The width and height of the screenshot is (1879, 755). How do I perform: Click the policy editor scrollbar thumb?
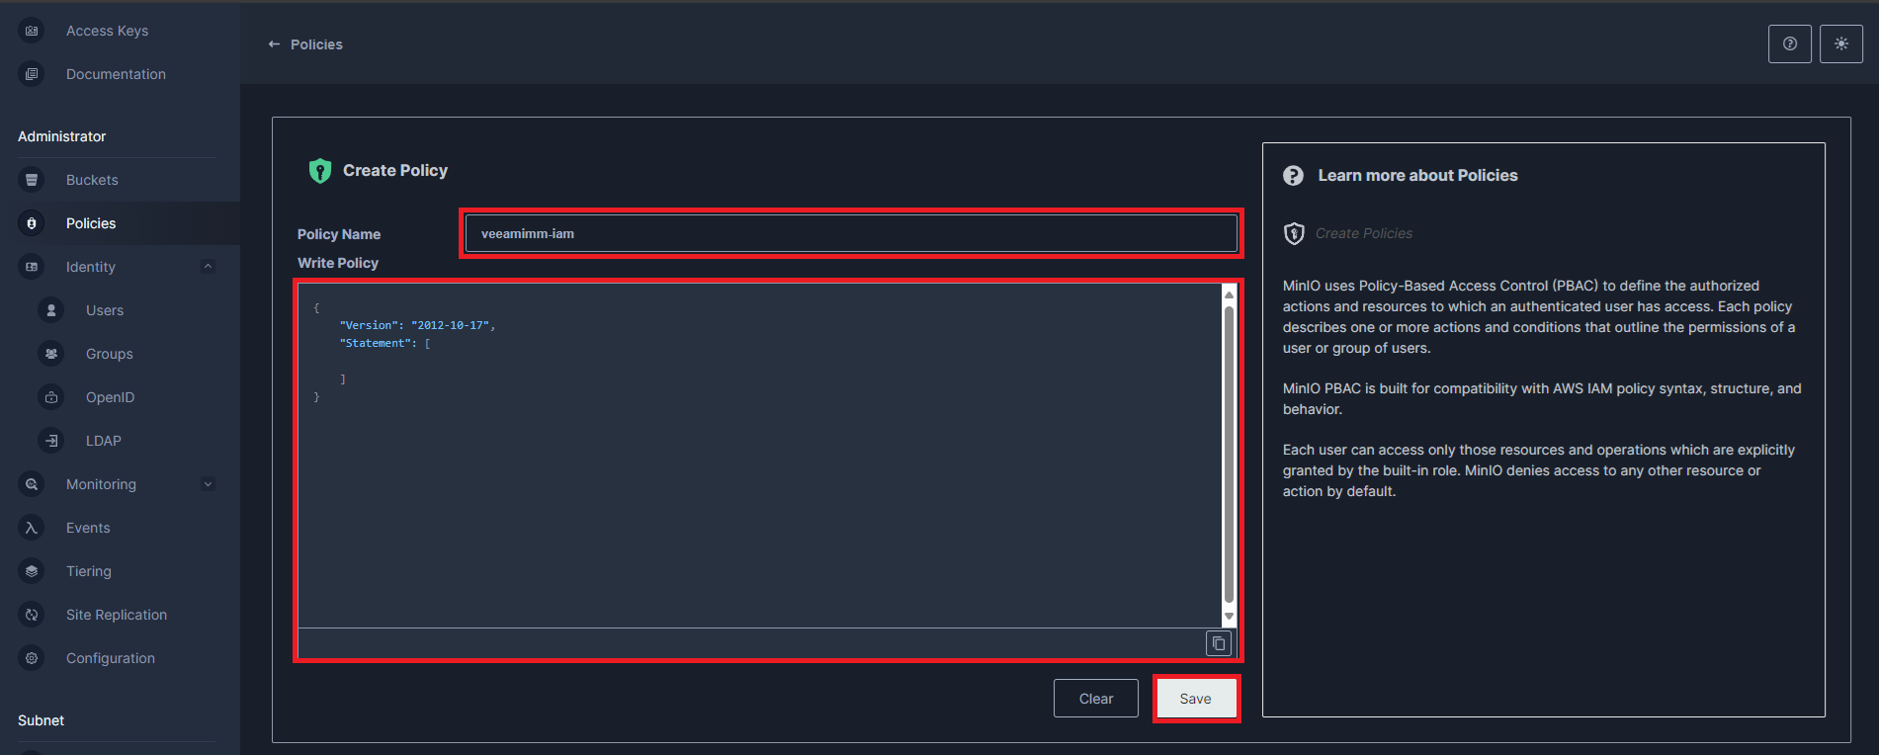(1229, 454)
